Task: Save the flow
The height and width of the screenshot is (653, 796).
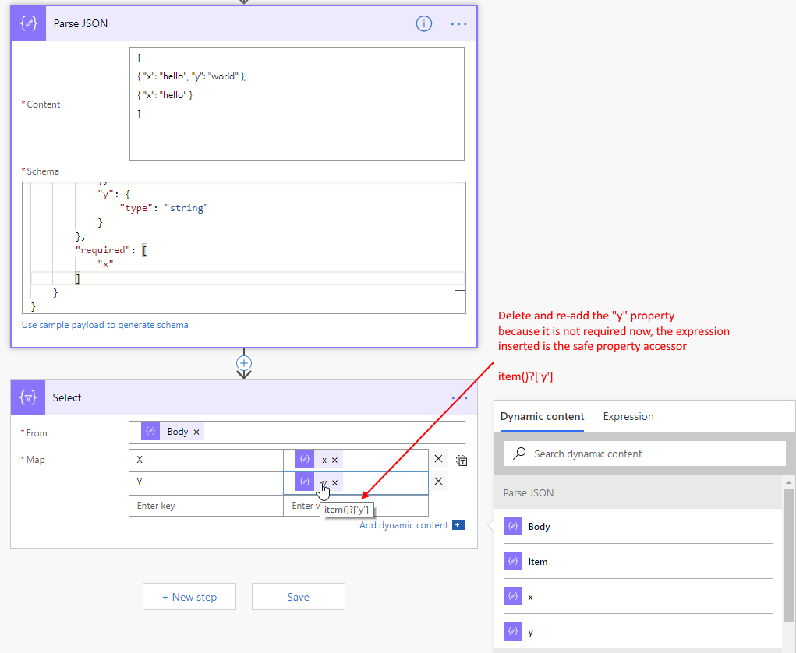Action: (x=298, y=597)
